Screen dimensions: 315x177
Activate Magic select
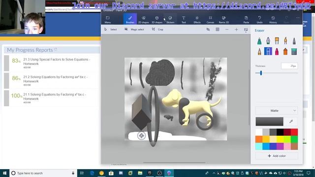tap(134, 29)
